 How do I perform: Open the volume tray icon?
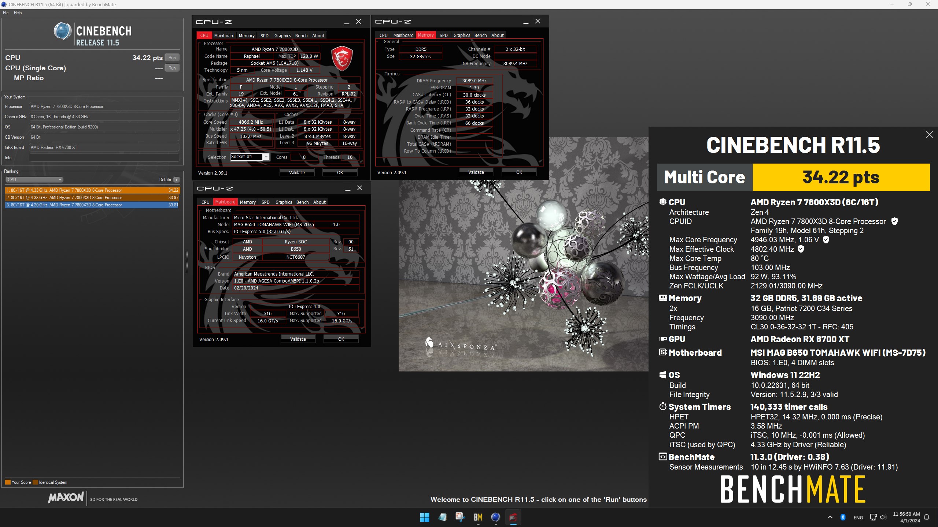pos(883,517)
